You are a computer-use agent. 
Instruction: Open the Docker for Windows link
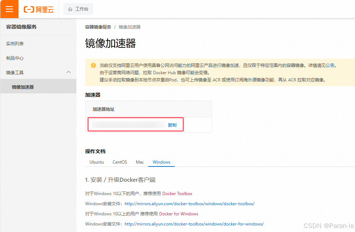point(179,214)
